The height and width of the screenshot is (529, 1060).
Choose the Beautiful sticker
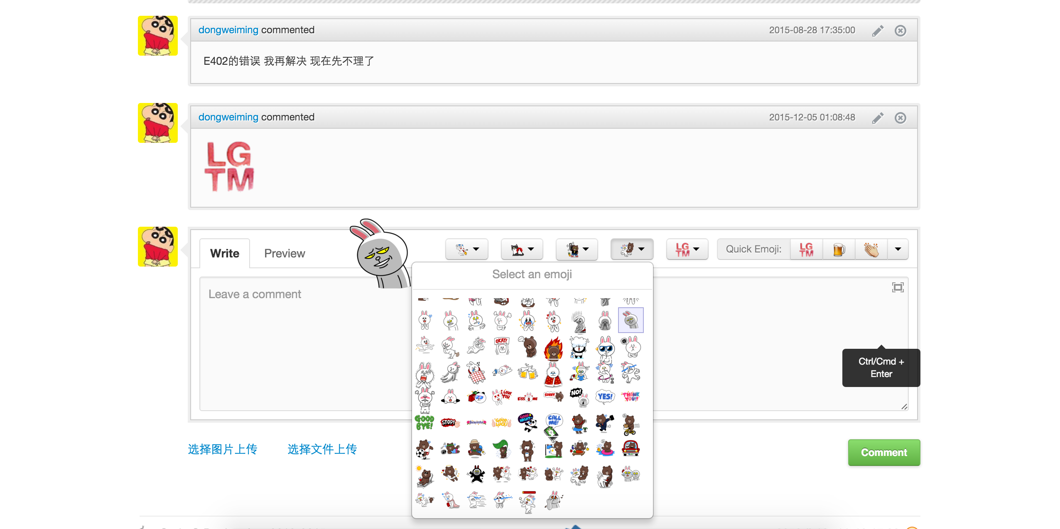coord(476,423)
